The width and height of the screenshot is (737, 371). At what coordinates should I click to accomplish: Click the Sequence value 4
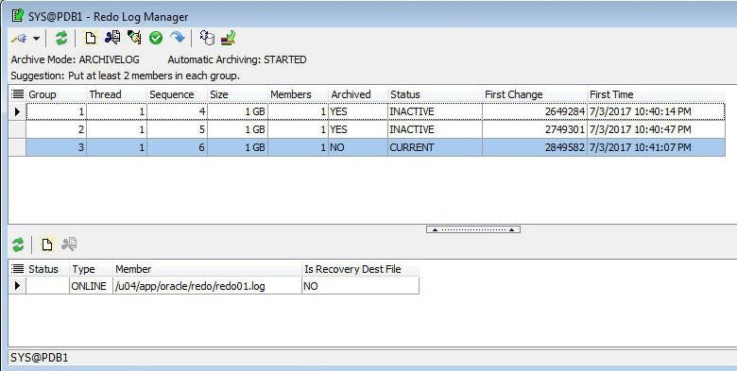178,111
